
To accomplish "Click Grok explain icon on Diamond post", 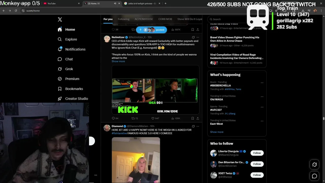I will click(193, 126).
